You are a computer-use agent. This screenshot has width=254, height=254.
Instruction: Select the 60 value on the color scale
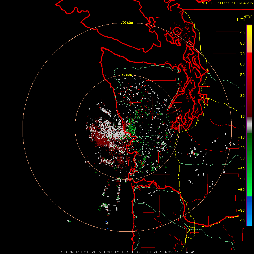tap(242, 64)
